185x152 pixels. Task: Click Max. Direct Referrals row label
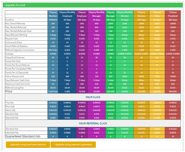(x=15, y=23)
